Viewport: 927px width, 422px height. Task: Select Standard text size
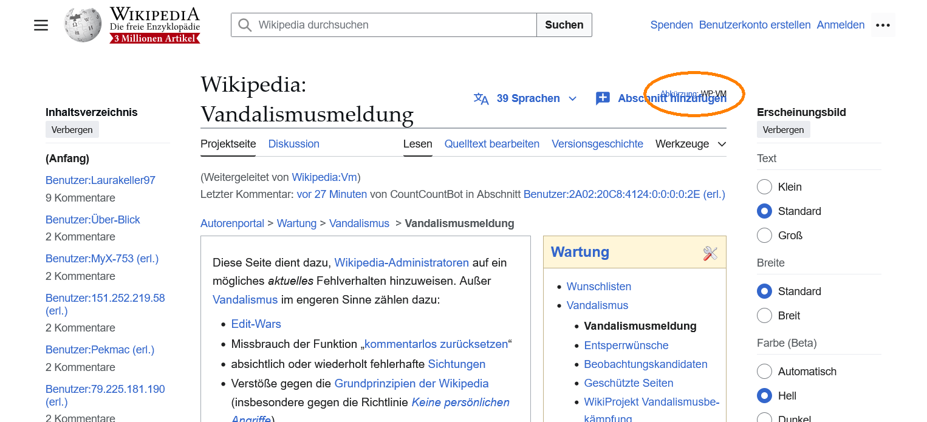click(x=764, y=211)
